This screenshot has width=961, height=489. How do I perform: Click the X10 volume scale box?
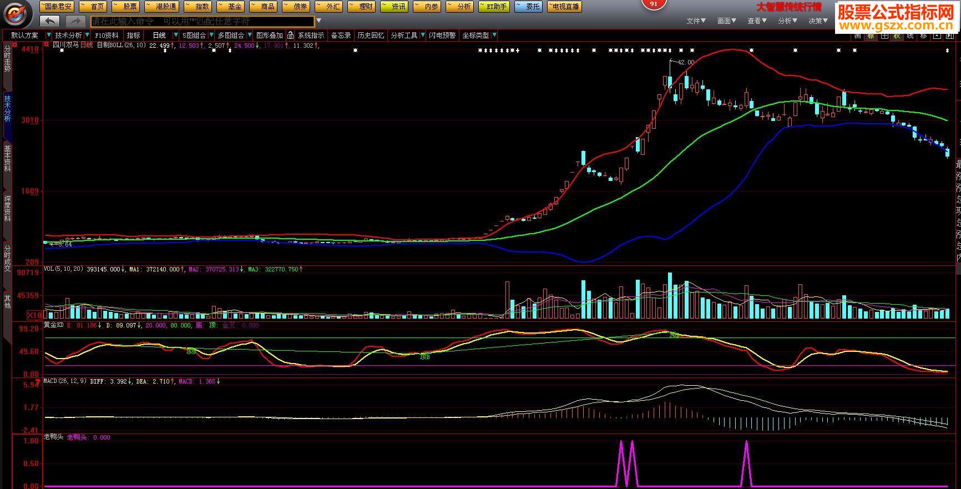tap(34, 315)
